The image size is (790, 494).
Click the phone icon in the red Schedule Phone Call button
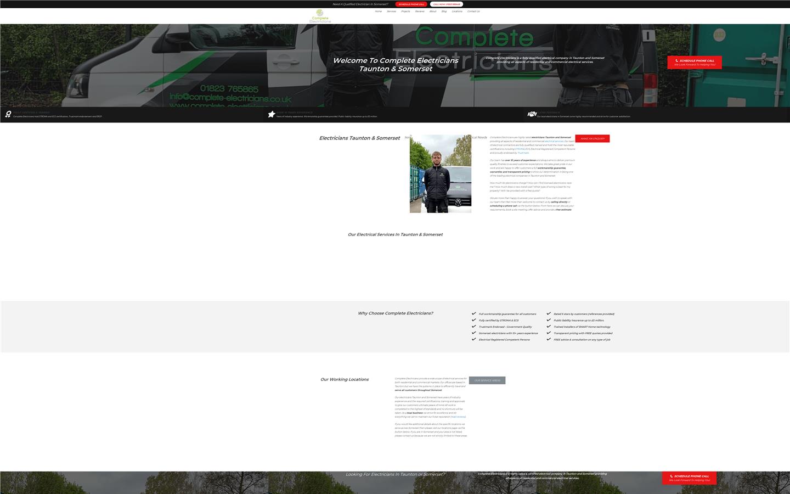click(x=677, y=60)
